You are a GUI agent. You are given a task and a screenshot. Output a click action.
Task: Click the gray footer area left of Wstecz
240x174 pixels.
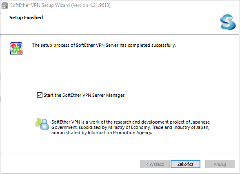click(x=69, y=164)
